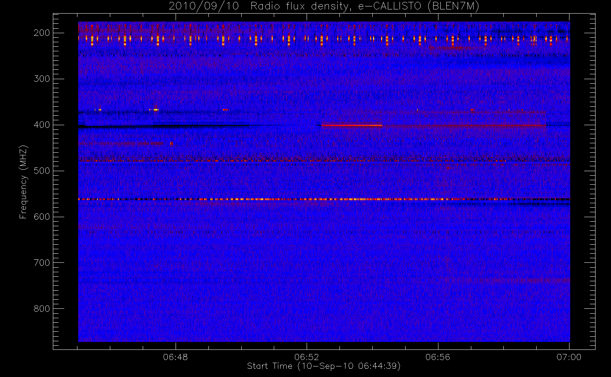The image size is (611, 377).
Task: Click the 200 frequency tick label
Action: click(x=42, y=33)
